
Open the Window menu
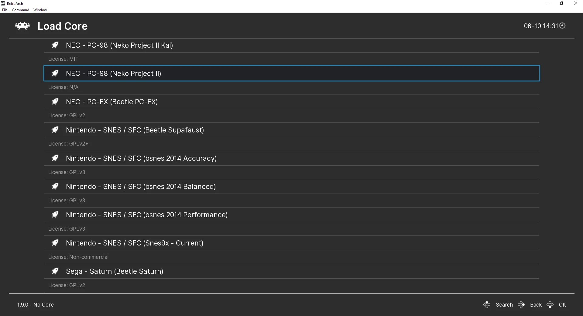(x=40, y=10)
